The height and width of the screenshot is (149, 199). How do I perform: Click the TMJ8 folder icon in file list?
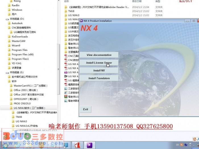coord(66,11)
